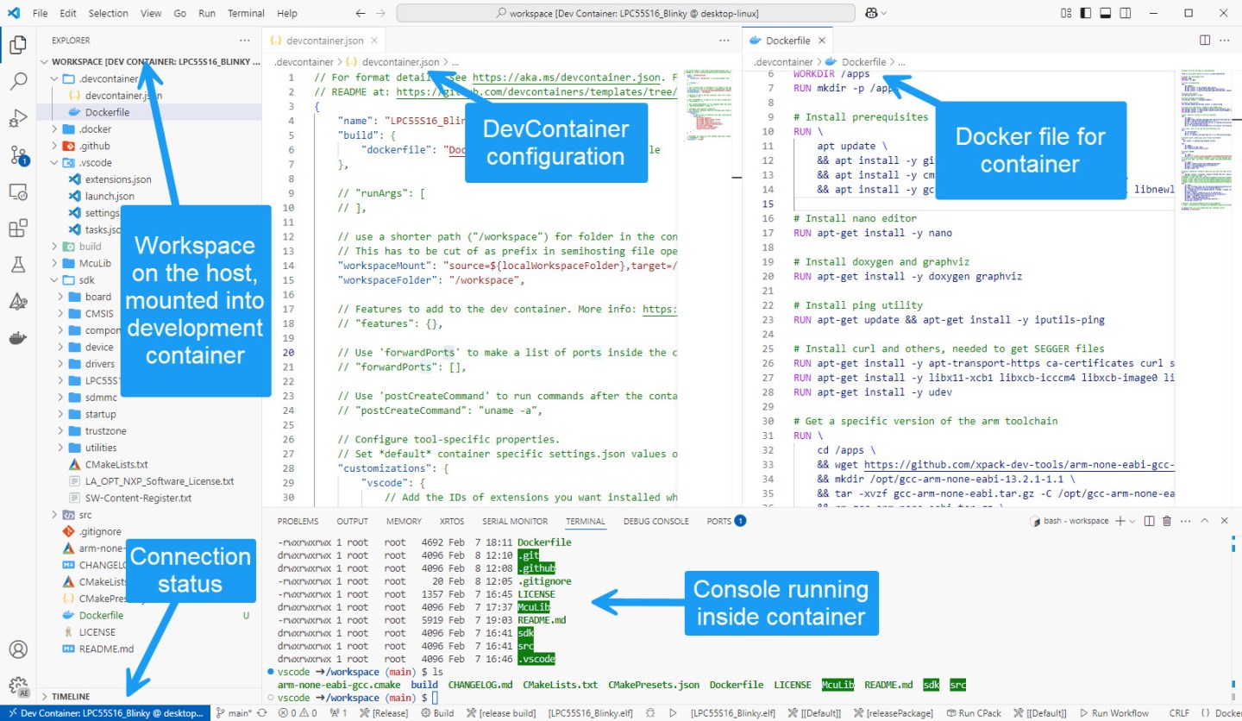Image resolution: width=1242 pixels, height=721 pixels.
Task: Split the Dockerfile editor to the right
Action: point(1205,40)
